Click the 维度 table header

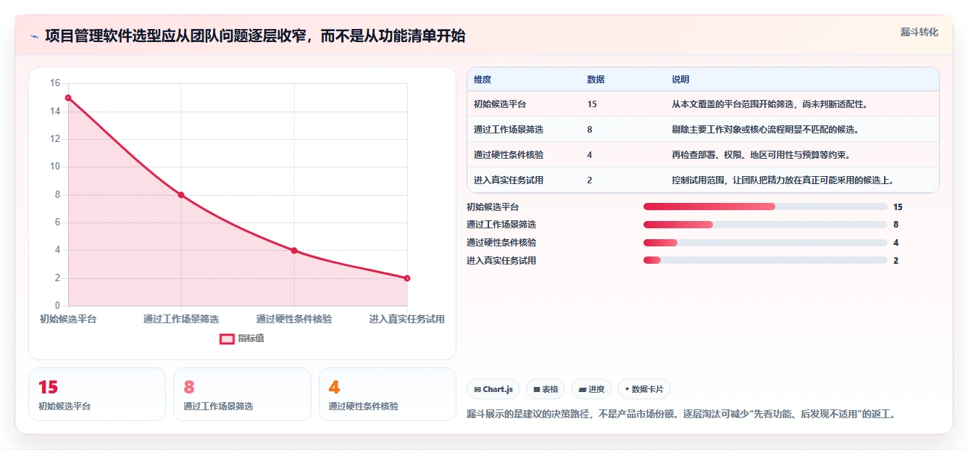[483, 80]
